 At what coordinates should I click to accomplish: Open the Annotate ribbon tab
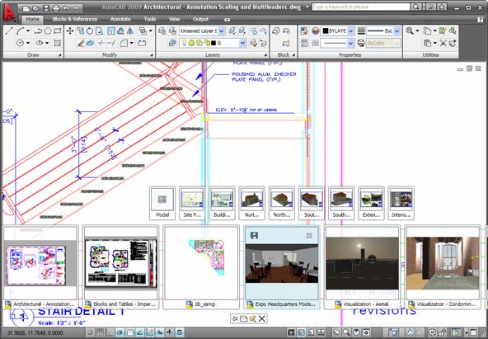(x=120, y=19)
